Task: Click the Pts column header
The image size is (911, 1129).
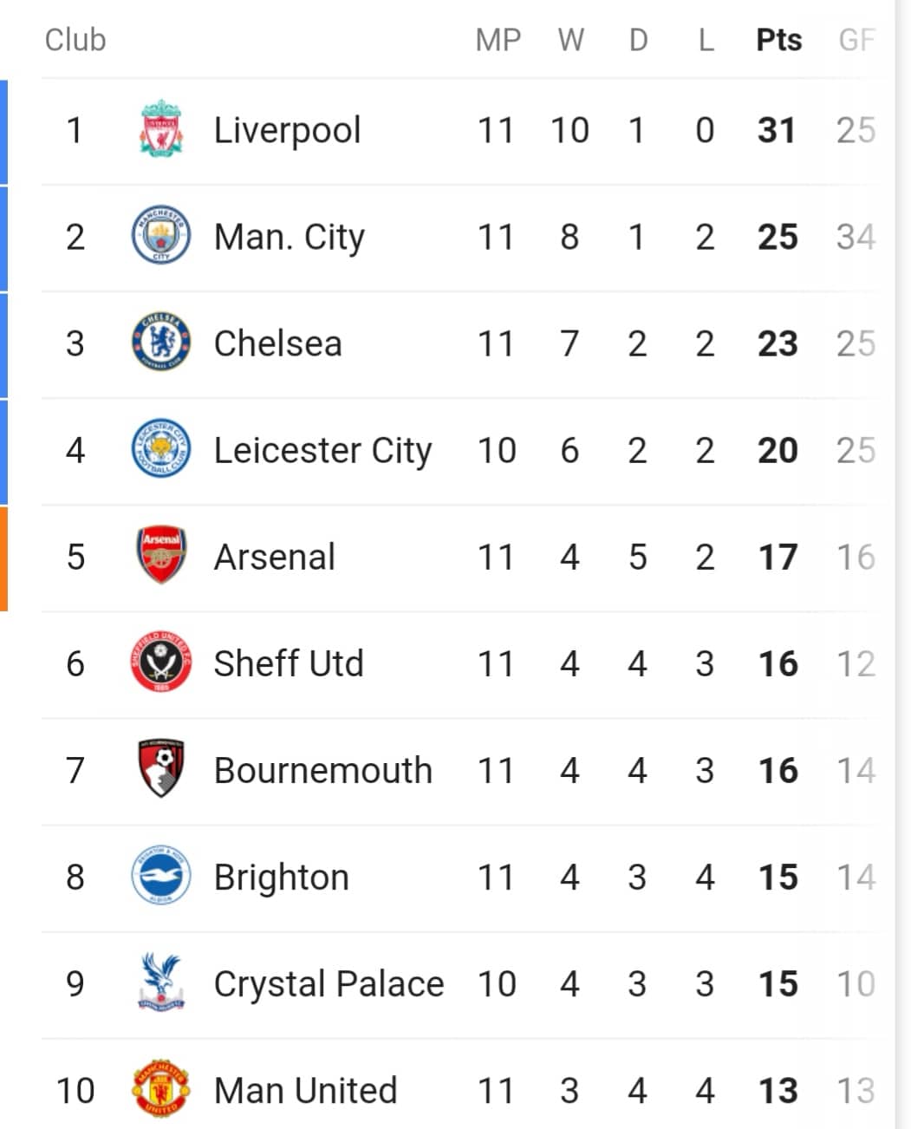Action: [x=778, y=40]
